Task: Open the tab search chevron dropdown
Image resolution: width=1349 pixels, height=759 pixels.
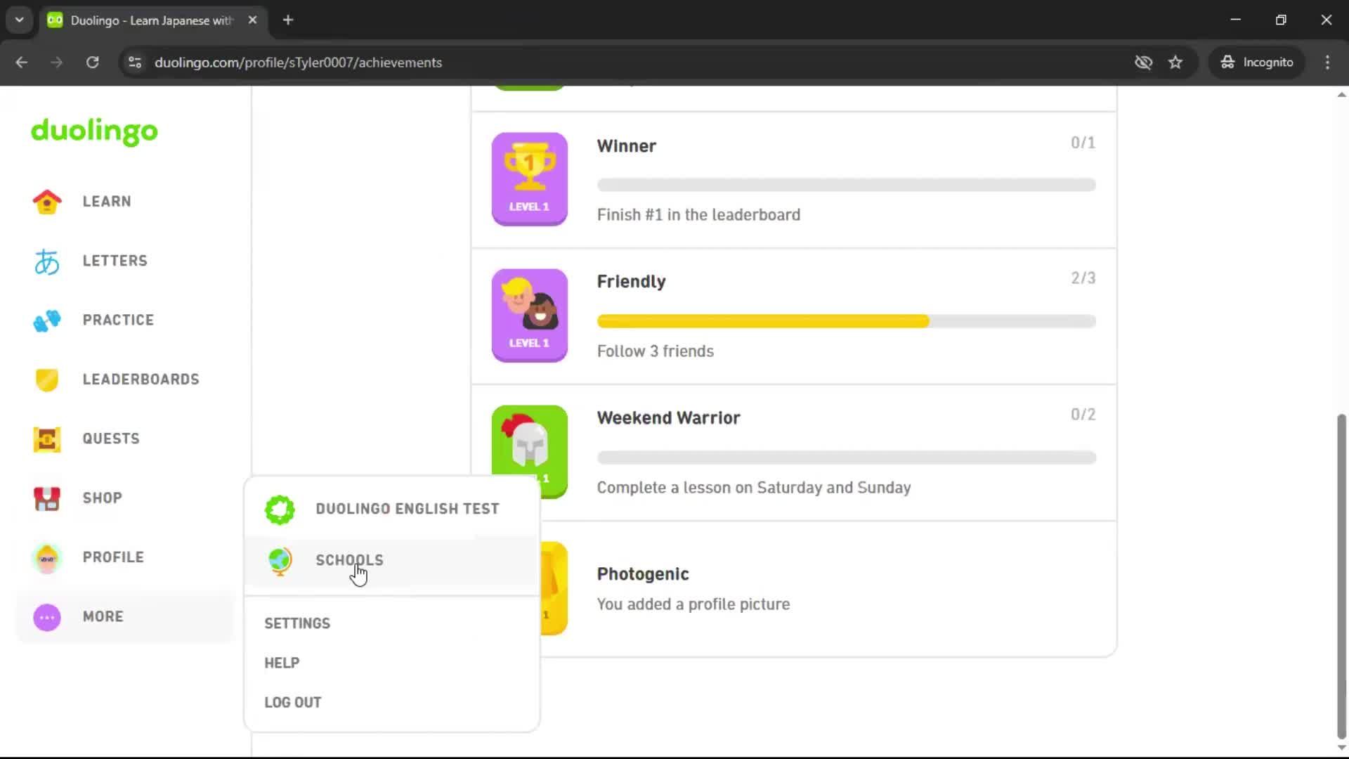Action: click(x=19, y=20)
